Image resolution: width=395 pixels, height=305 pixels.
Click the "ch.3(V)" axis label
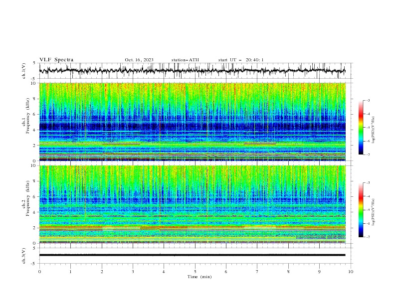(x=24, y=256)
